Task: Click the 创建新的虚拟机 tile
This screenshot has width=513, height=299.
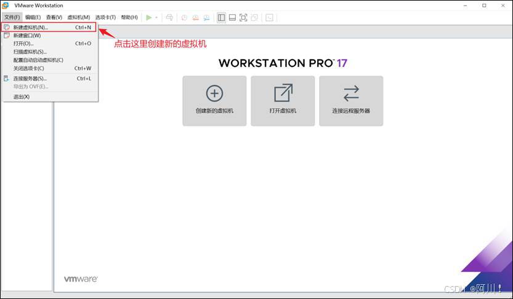Action: (214, 101)
